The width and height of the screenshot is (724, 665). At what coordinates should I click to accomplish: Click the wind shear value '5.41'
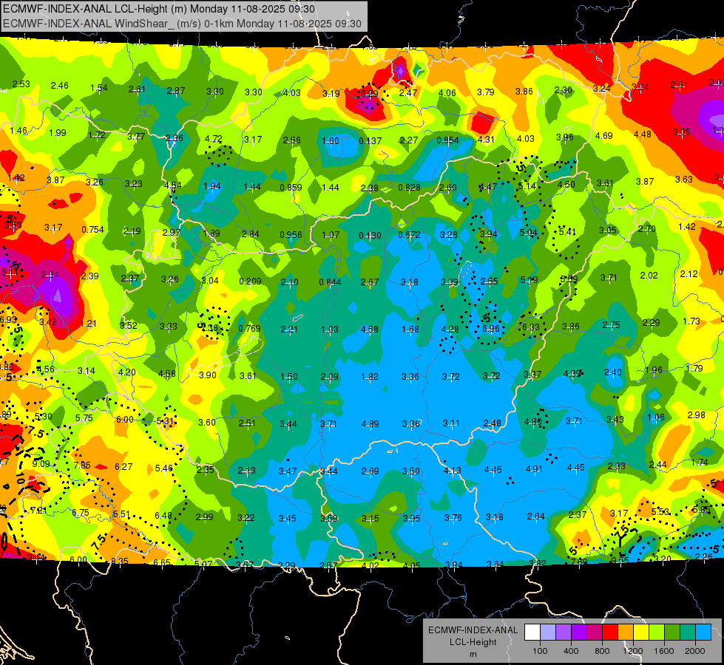pos(567,231)
